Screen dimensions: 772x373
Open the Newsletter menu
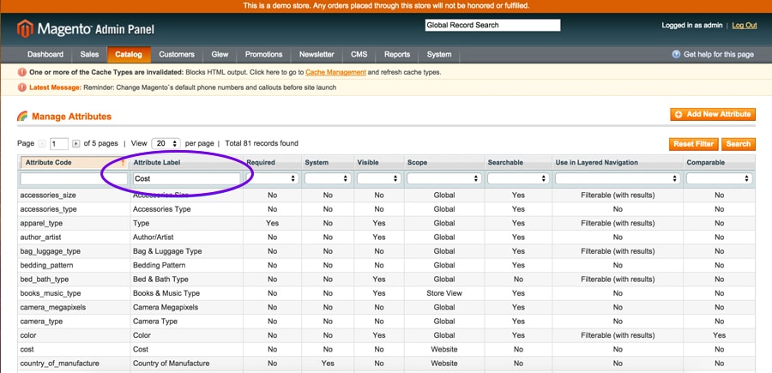(x=317, y=55)
